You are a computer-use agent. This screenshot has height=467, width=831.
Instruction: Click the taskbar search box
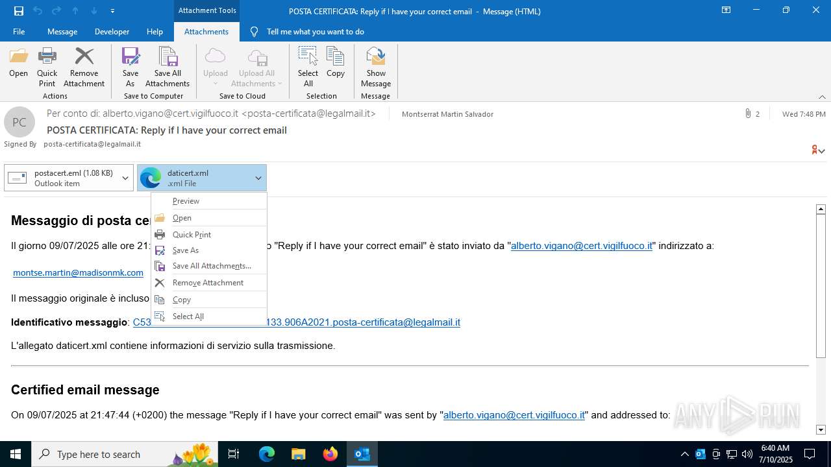(x=125, y=454)
